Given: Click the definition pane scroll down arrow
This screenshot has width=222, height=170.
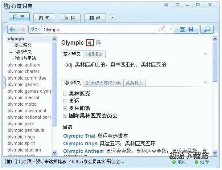Looking at the screenshot, I should tap(215, 153).
